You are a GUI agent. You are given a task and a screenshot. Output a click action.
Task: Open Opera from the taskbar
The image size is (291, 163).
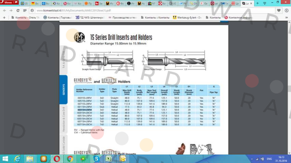point(57,159)
